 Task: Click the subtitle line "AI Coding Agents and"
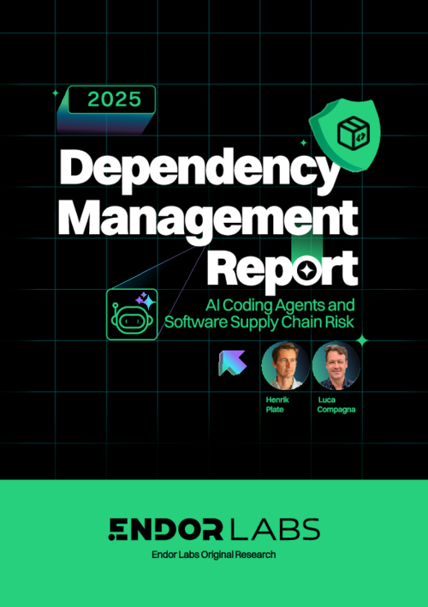(280, 305)
